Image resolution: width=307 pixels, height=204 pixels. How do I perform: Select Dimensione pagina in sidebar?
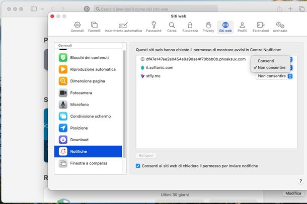click(x=88, y=81)
